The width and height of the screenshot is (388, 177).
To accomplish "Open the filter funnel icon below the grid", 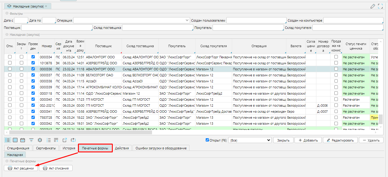I will pos(31,140).
